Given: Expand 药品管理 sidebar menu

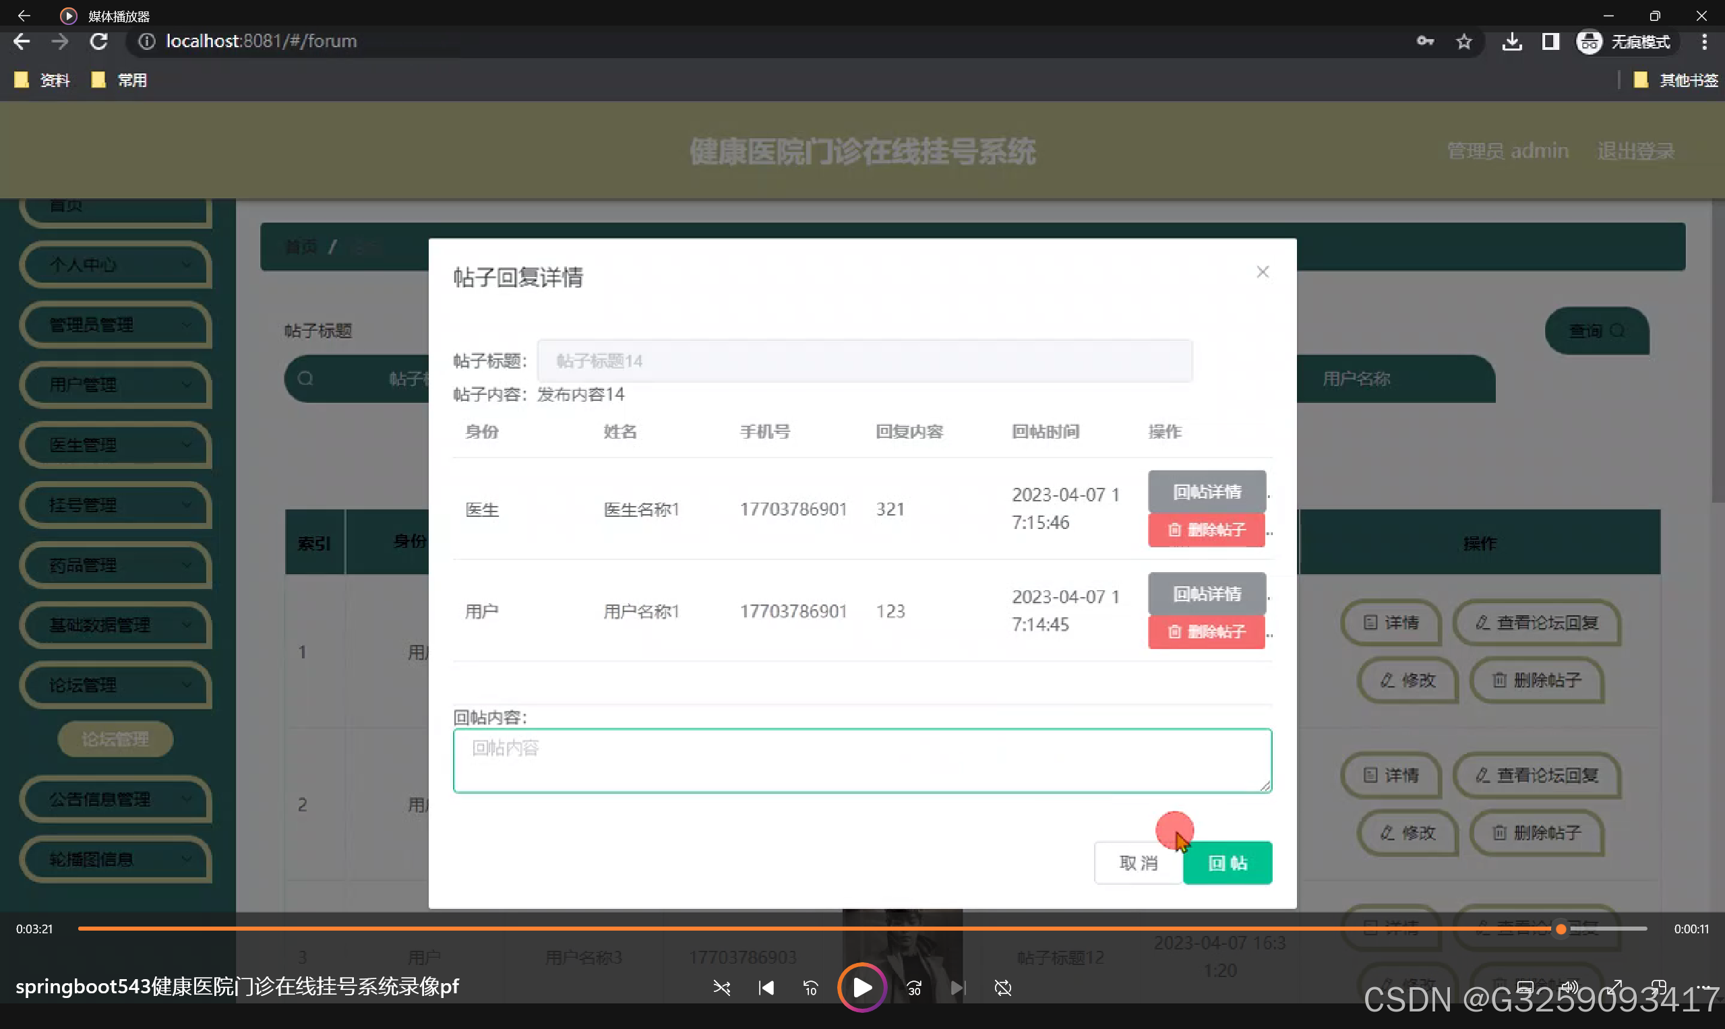Looking at the screenshot, I should tap(117, 565).
